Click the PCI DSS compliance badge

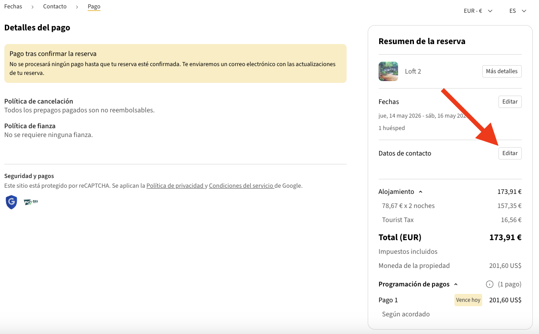[x=31, y=202]
